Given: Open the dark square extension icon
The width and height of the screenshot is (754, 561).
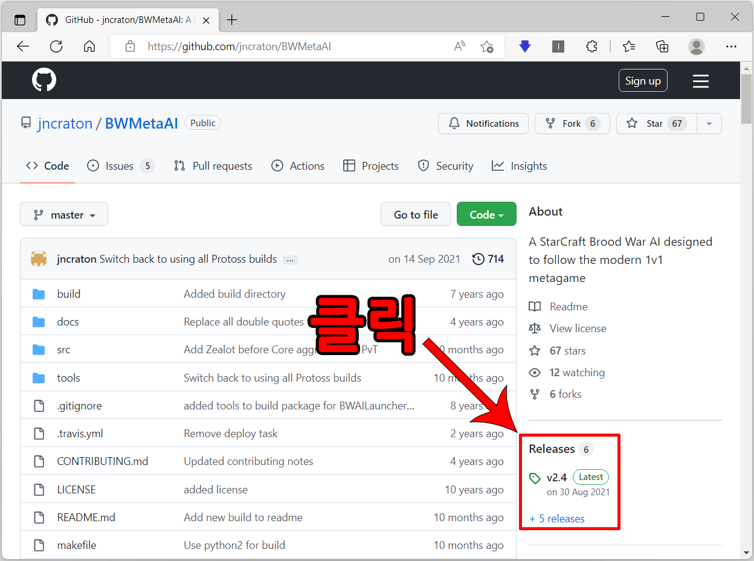Looking at the screenshot, I should coord(558,46).
